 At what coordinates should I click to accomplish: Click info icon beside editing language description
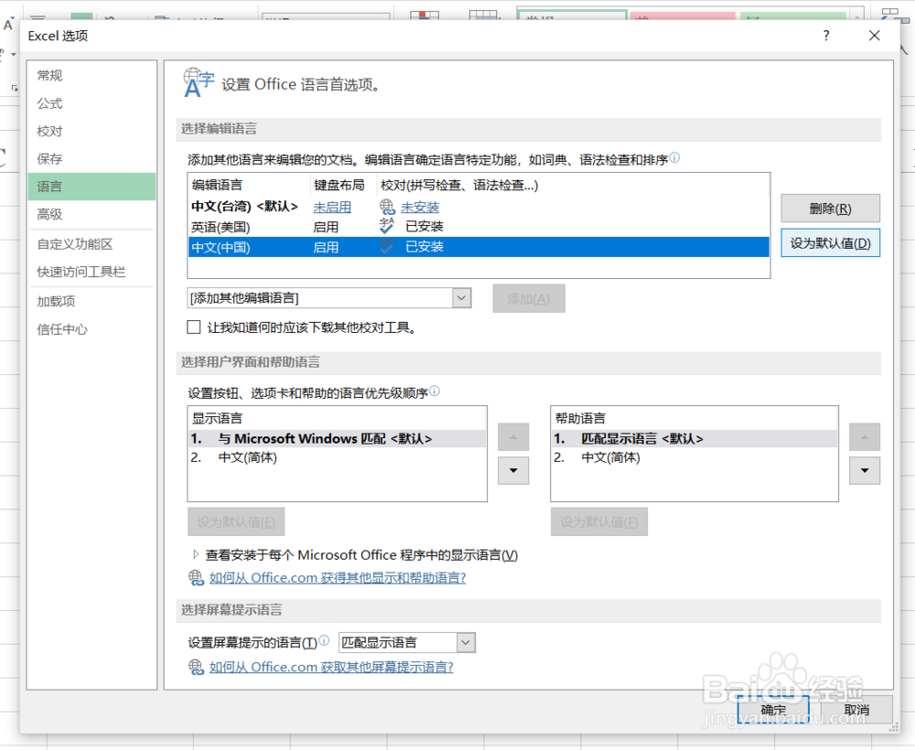[x=674, y=157]
